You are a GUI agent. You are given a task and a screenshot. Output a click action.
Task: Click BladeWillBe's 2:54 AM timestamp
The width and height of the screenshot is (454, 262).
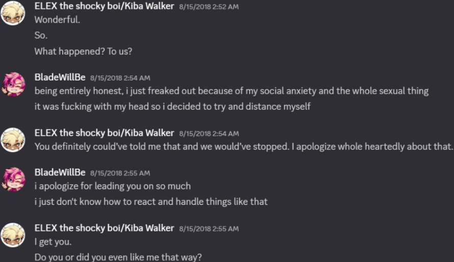(x=120, y=78)
